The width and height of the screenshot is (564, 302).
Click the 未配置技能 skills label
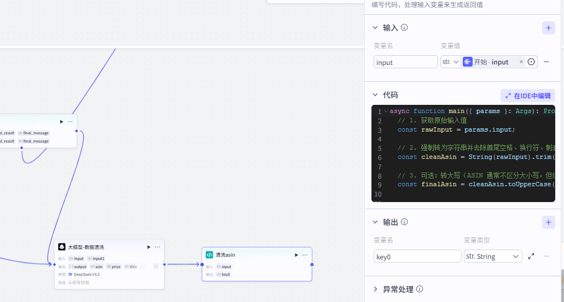[79, 282]
